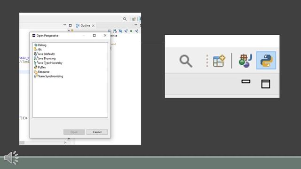Toggle Hide Local Types in Outline toolbar

point(137,31)
